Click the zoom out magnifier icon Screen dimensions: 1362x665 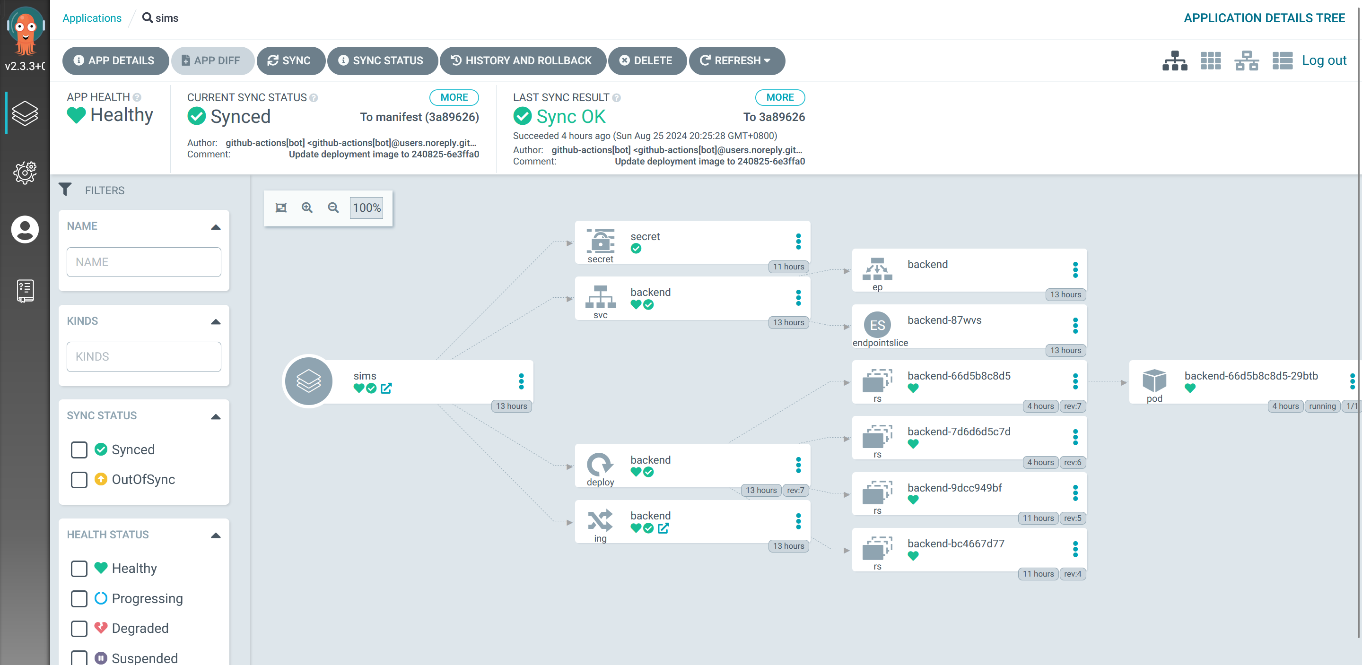(333, 208)
